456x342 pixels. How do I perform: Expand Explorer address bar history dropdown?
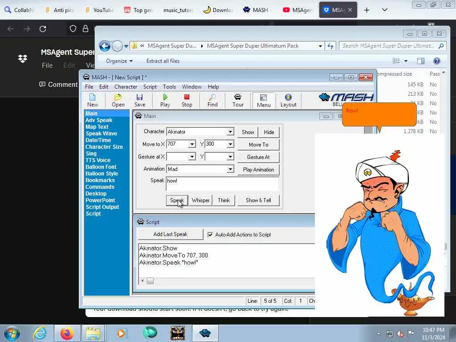pyautogui.click(x=320, y=46)
